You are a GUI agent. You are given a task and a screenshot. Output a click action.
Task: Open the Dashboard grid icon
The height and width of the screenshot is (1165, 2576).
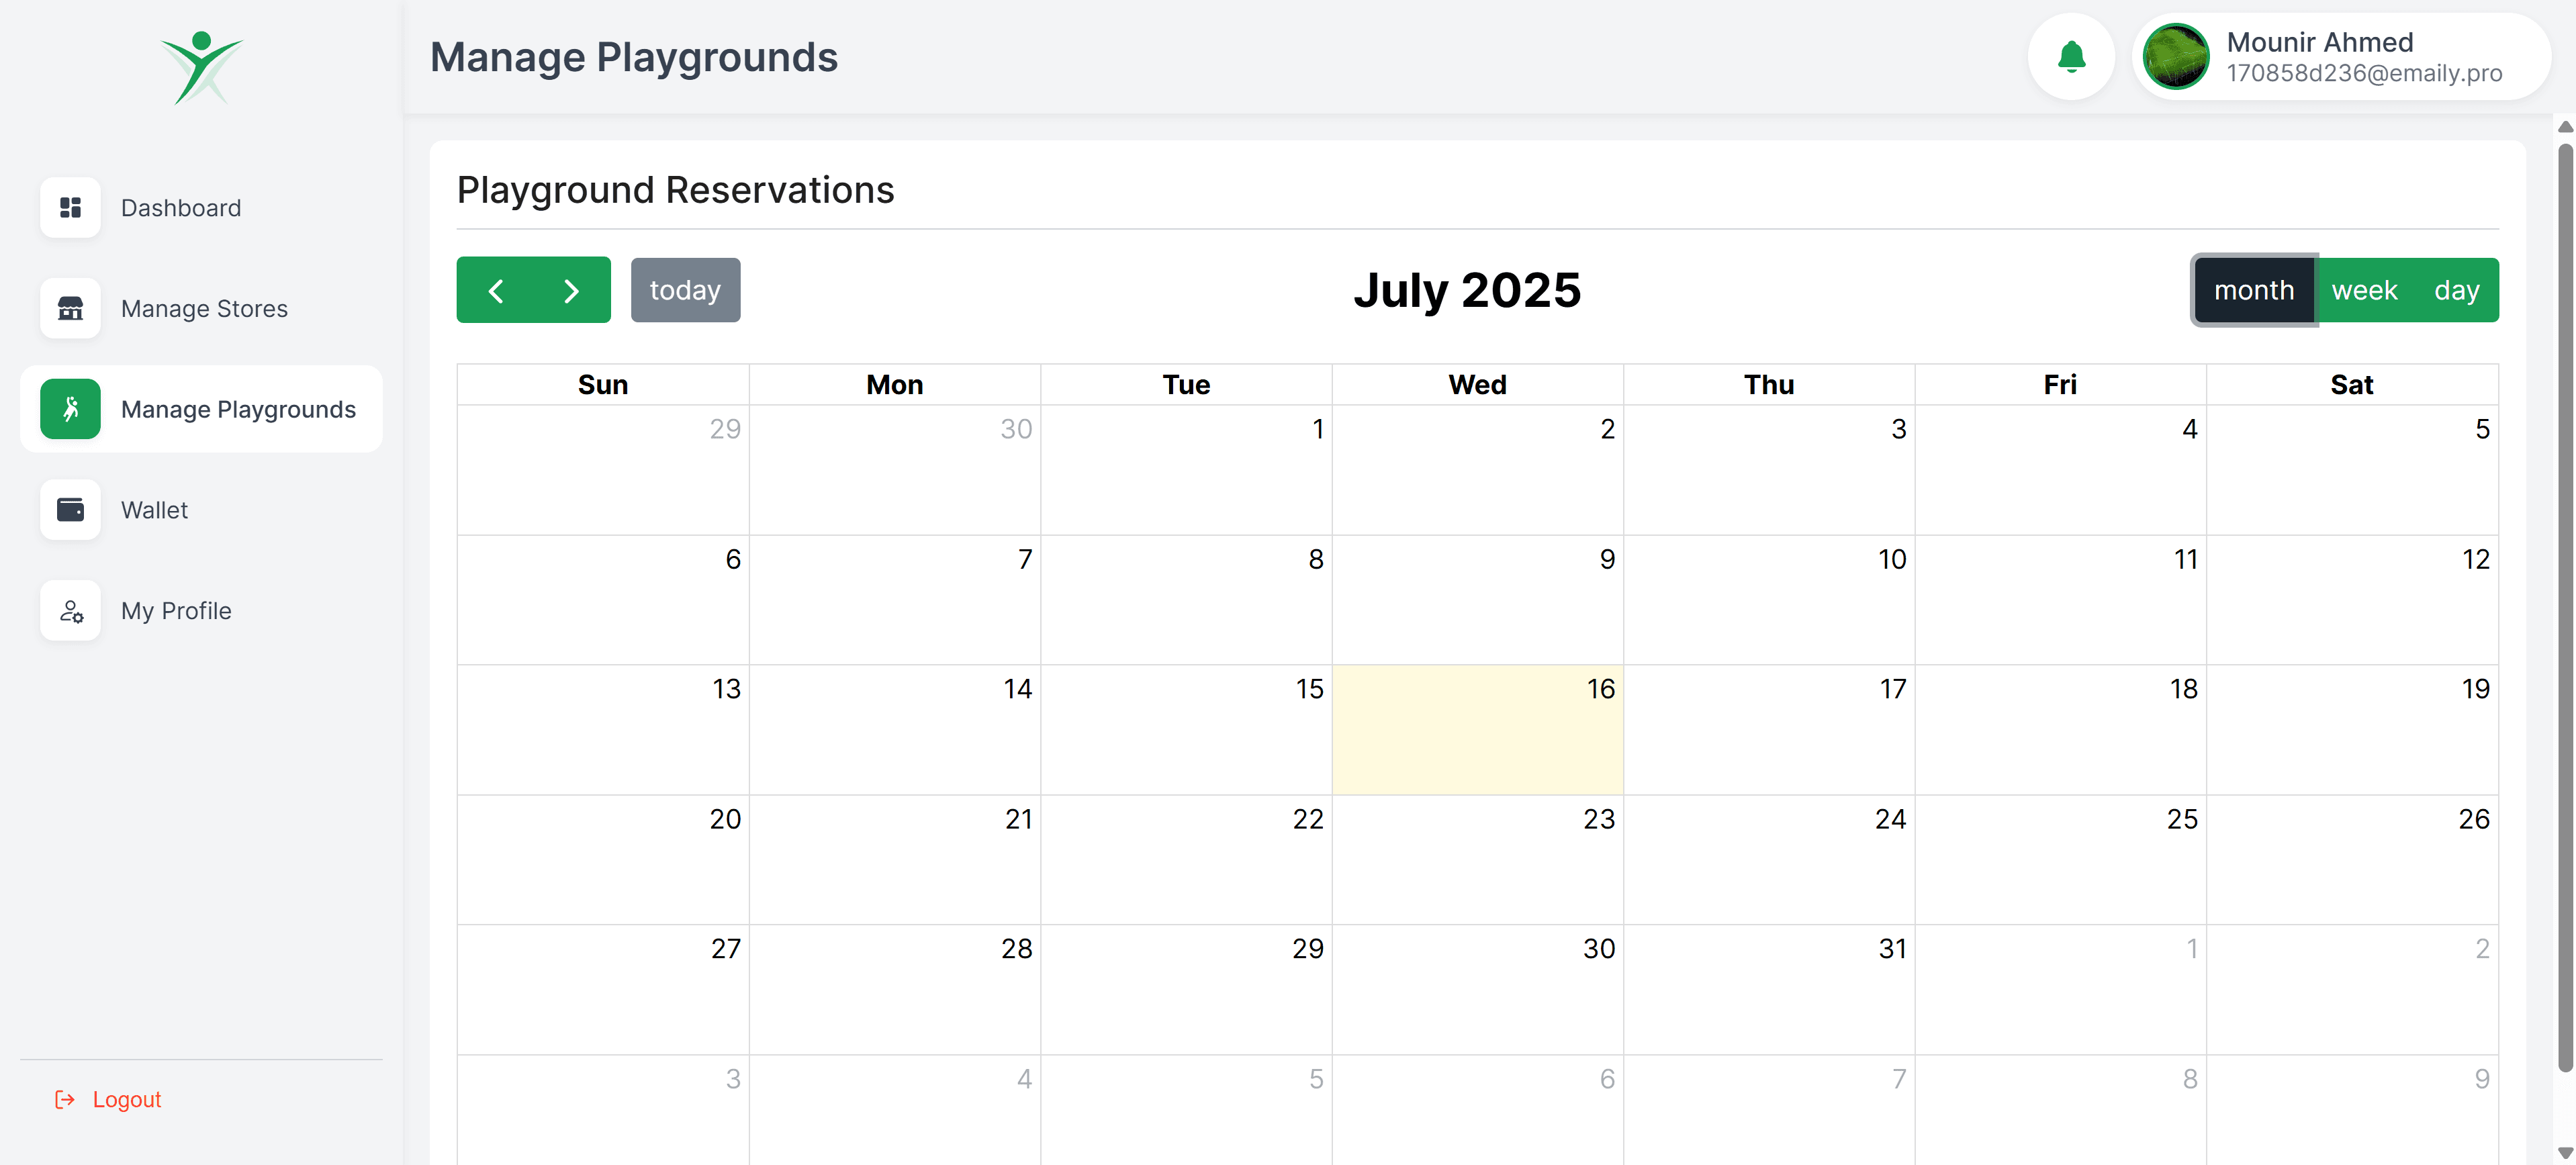click(70, 208)
